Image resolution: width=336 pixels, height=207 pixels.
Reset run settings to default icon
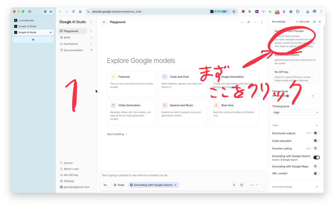pos(314,22)
